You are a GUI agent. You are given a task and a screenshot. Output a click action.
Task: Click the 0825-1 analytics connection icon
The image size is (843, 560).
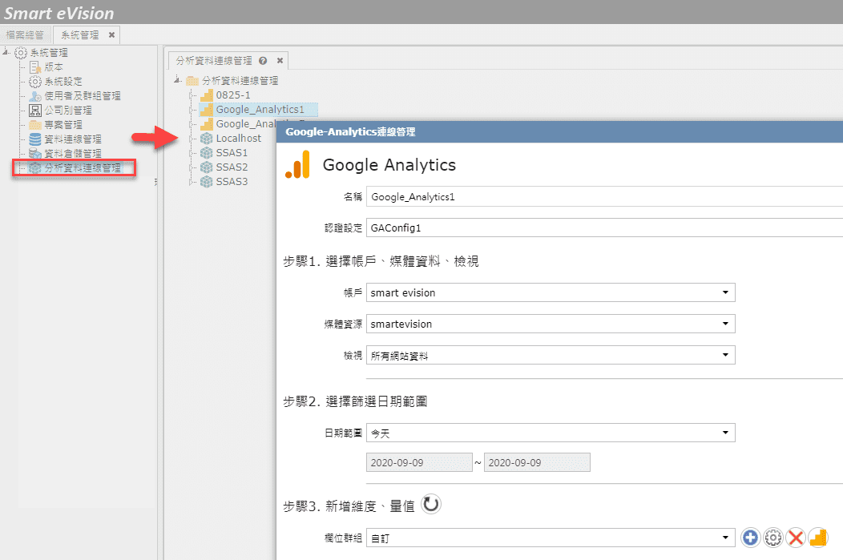207,95
